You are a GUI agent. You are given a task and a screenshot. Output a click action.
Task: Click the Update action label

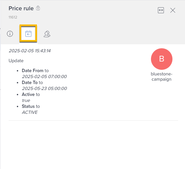click(16, 61)
